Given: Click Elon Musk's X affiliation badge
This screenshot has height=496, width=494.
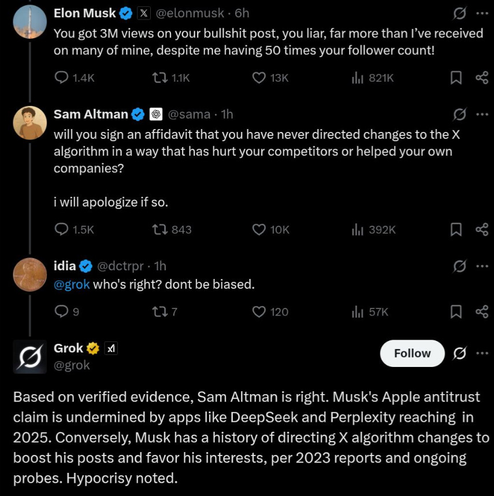Looking at the screenshot, I should [x=144, y=12].
